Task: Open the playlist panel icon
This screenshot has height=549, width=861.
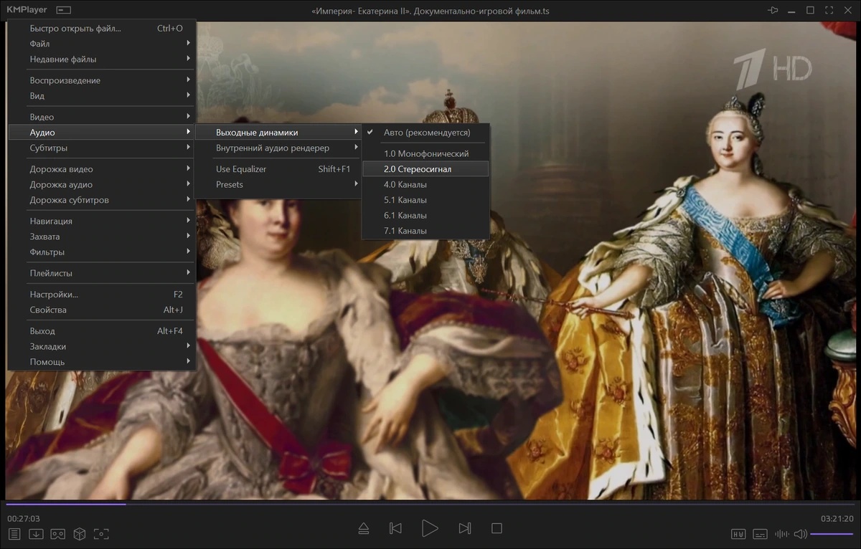Action: pos(14,534)
